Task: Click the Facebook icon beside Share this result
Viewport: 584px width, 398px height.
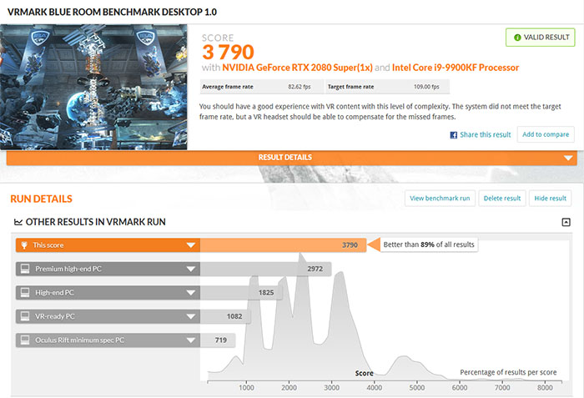Action: pyautogui.click(x=454, y=135)
